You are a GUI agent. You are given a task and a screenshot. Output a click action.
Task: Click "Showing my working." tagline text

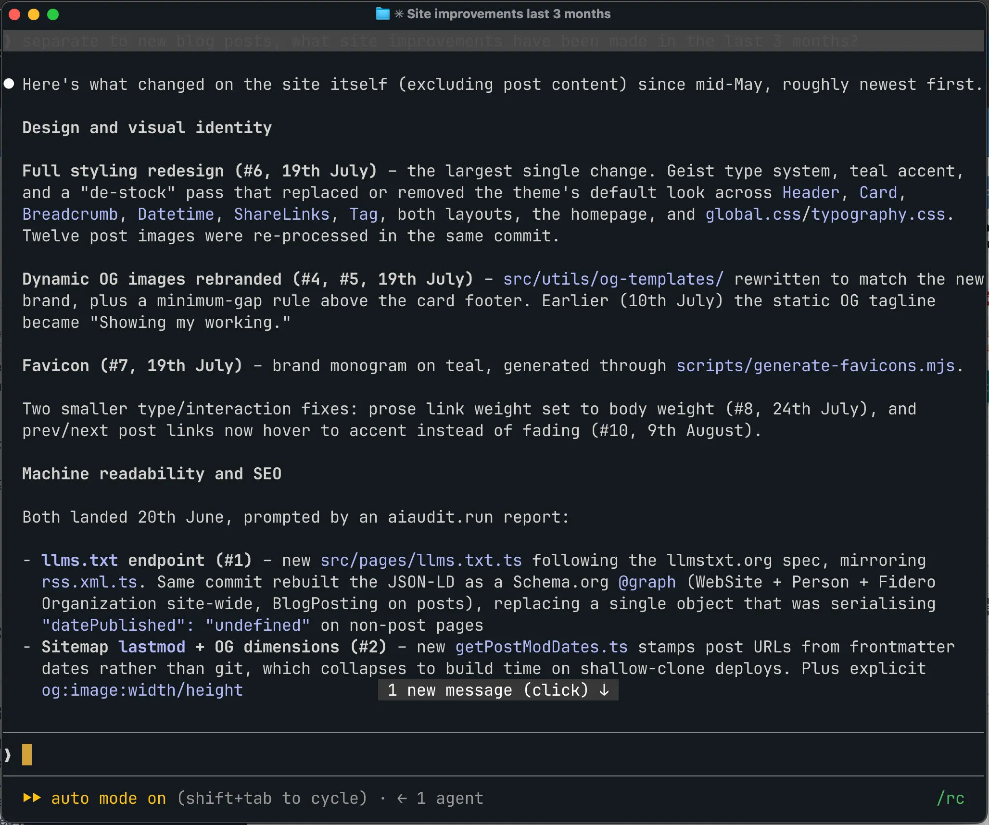pyautogui.click(x=190, y=322)
